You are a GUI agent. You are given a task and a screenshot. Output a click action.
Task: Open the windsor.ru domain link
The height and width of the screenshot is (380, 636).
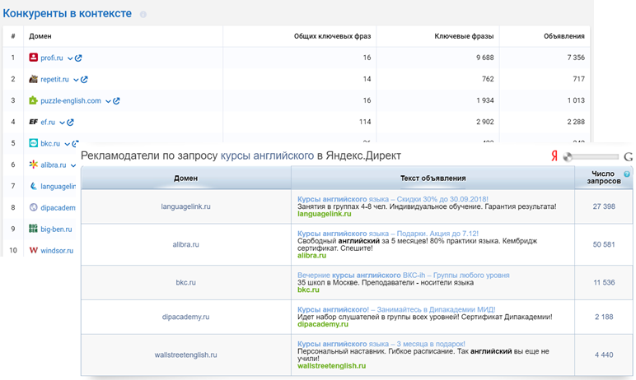pos(56,250)
